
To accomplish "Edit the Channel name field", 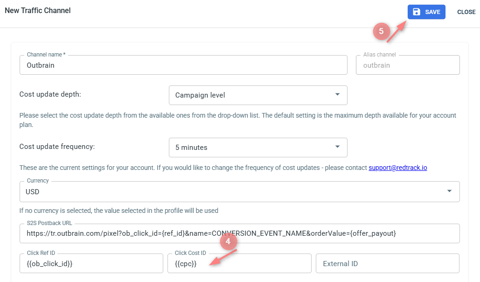I will (x=183, y=65).
